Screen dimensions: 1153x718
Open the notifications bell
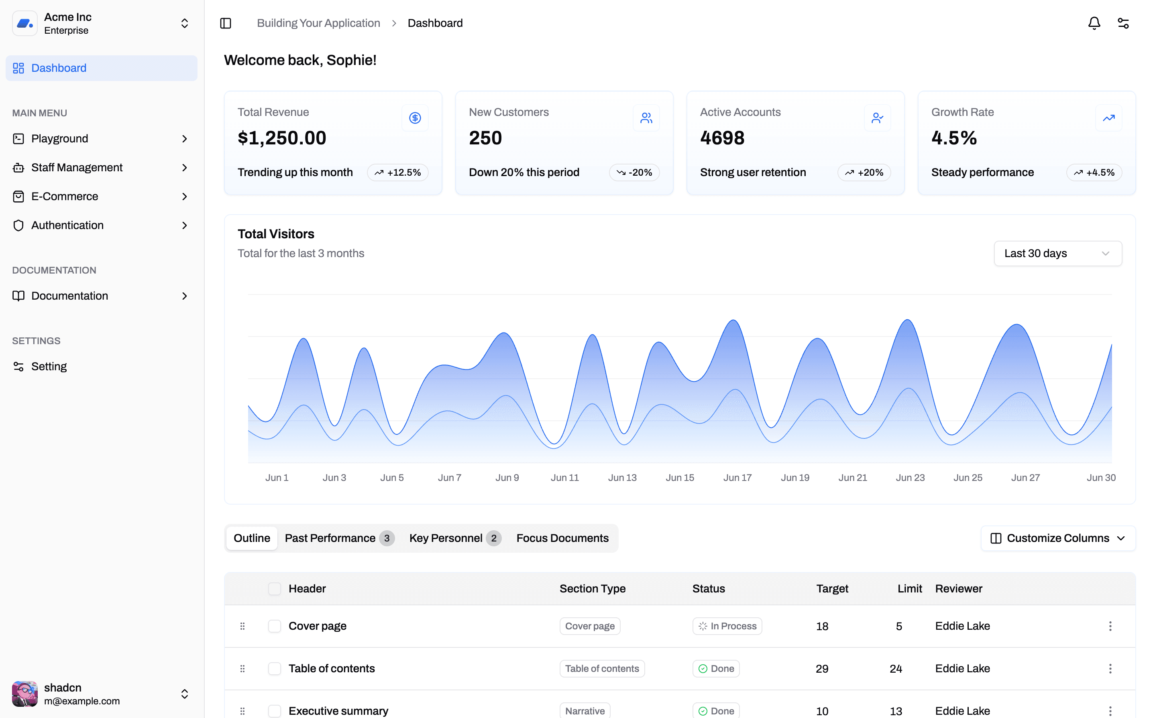(x=1094, y=23)
